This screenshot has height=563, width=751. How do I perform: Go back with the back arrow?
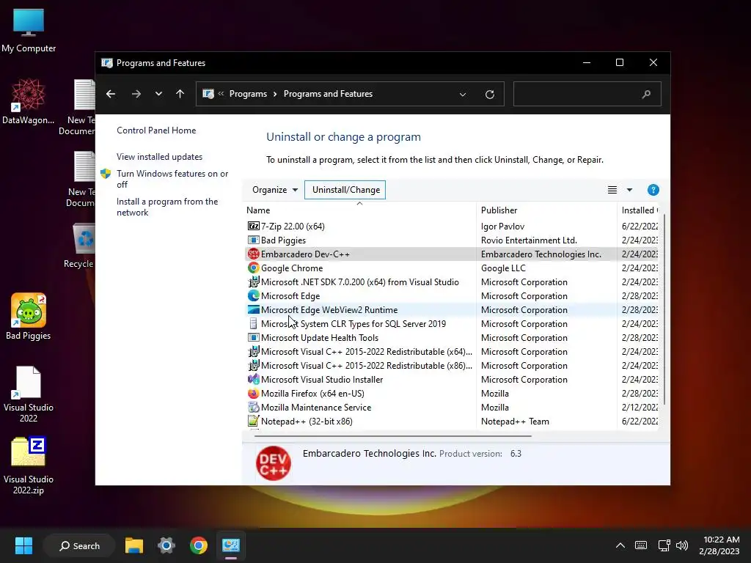(111, 94)
